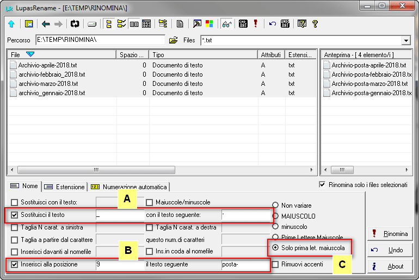Sort by the Attributi column header

click(x=271, y=55)
